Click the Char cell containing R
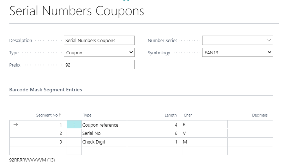This screenshot has height=164, width=289. tap(204, 125)
